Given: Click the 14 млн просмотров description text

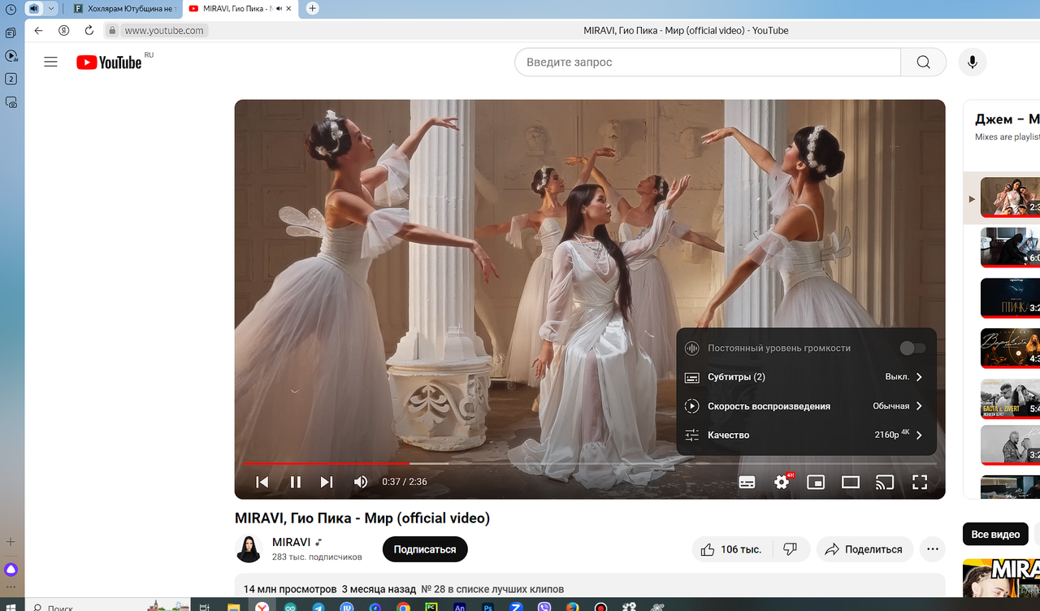Looking at the screenshot, I should [289, 589].
